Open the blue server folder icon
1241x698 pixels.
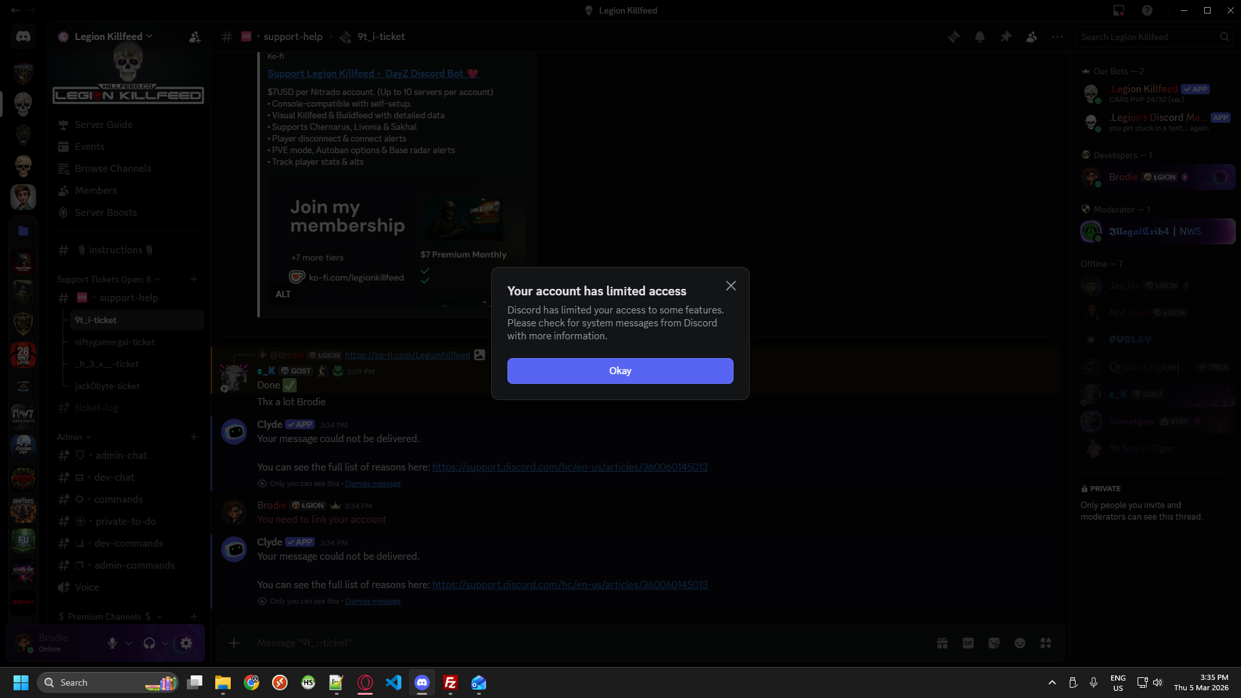coord(23,231)
